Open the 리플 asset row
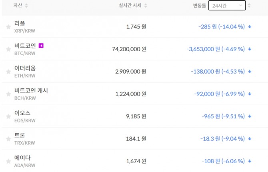The image size is (268, 172). pyautogui.click(x=22, y=23)
